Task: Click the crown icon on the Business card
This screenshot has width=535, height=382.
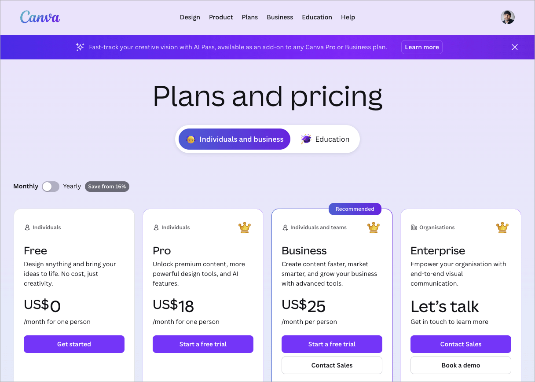Action: [374, 228]
